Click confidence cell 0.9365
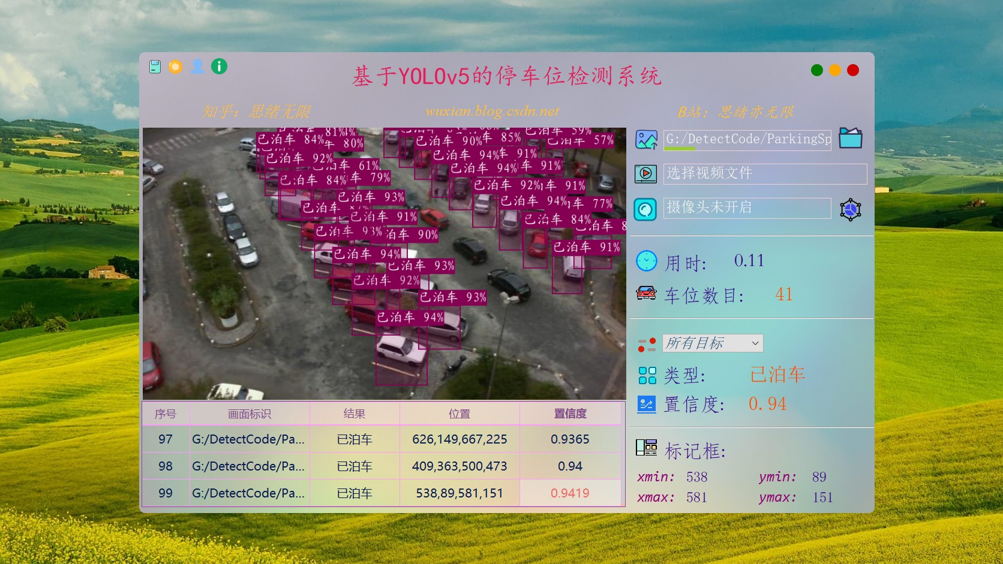1003x564 pixels. coord(570,439)
